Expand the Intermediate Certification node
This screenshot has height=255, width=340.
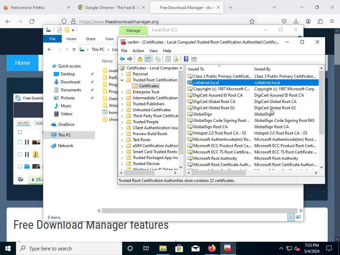click(122, 98)
